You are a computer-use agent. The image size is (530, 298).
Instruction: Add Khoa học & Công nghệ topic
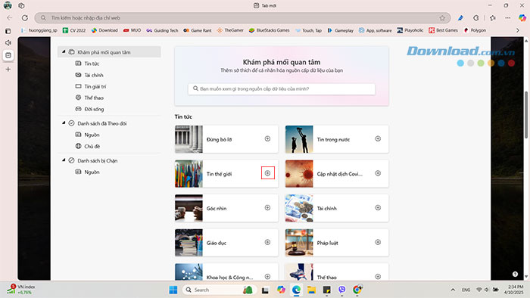[x=267, y=276]
